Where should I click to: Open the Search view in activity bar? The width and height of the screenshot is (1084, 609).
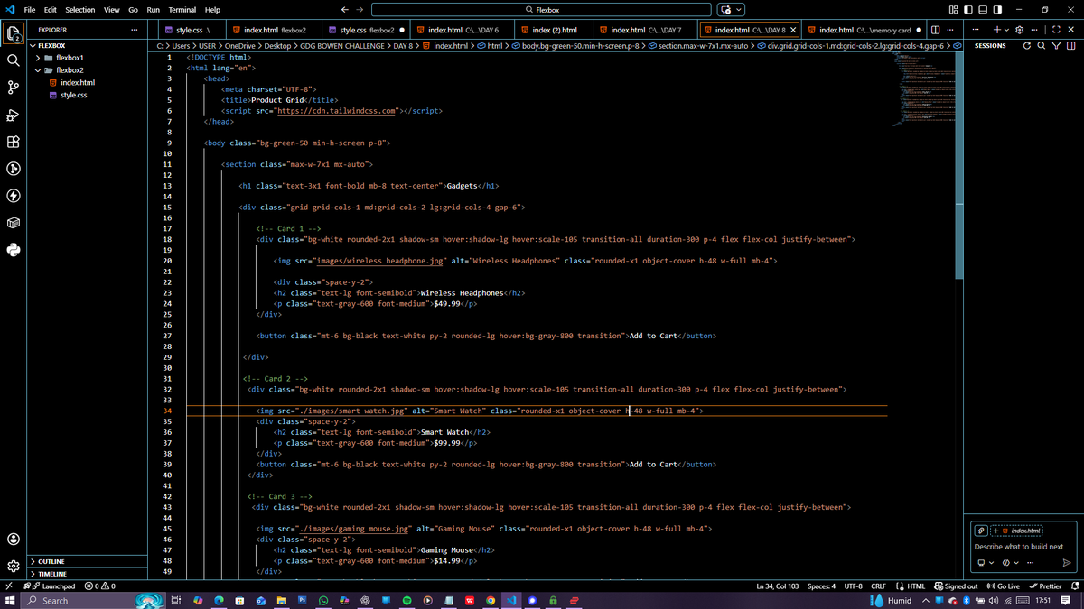[14, 60]
